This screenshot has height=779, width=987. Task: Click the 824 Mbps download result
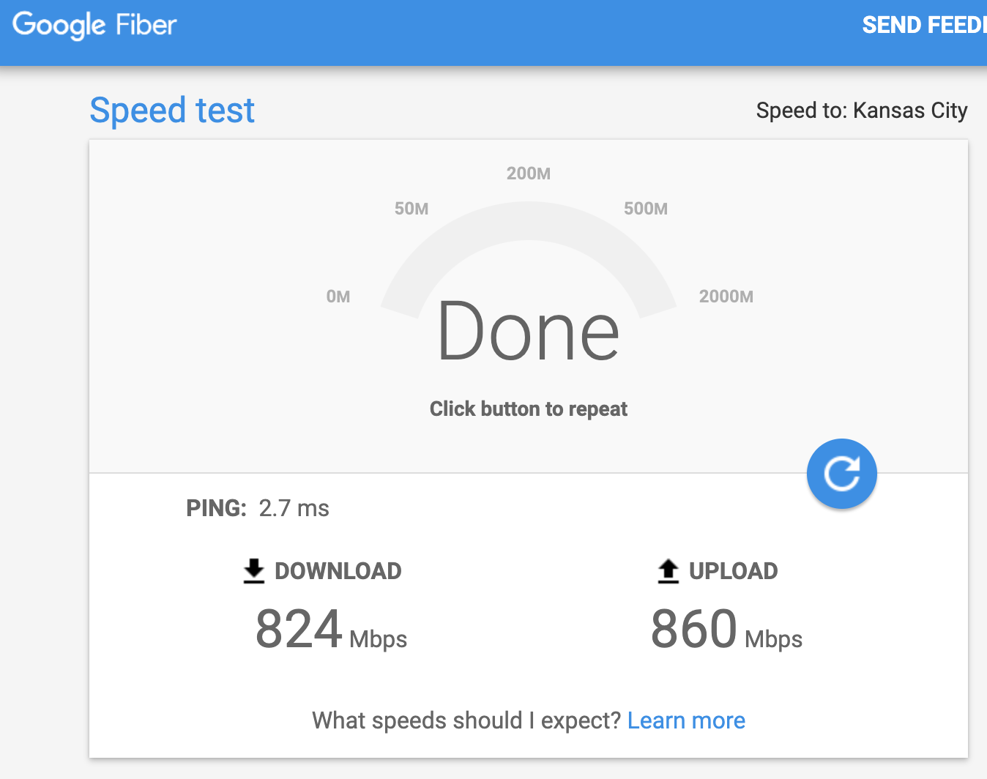(331, 630)
